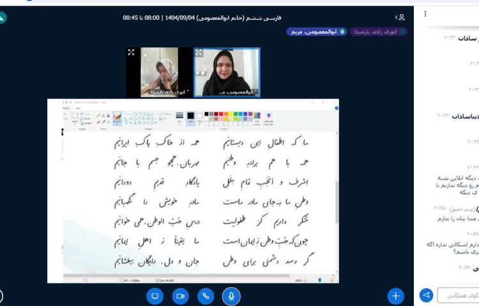
Task: Pick purple swatch in Paint palette
Action: click(x=250, y=114)
